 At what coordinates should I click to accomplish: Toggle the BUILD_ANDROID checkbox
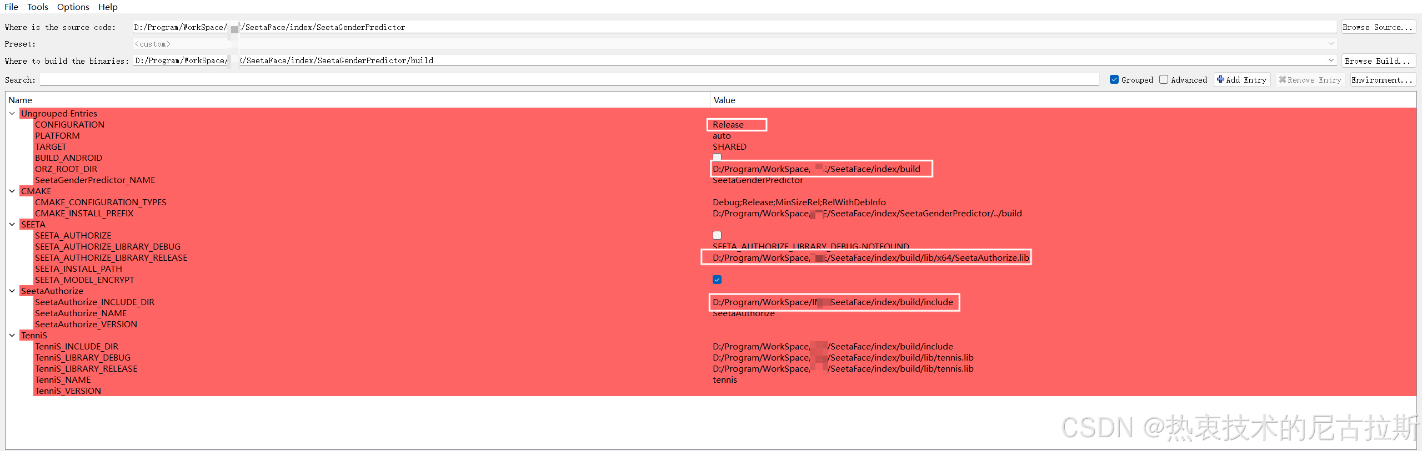(717, 158)
